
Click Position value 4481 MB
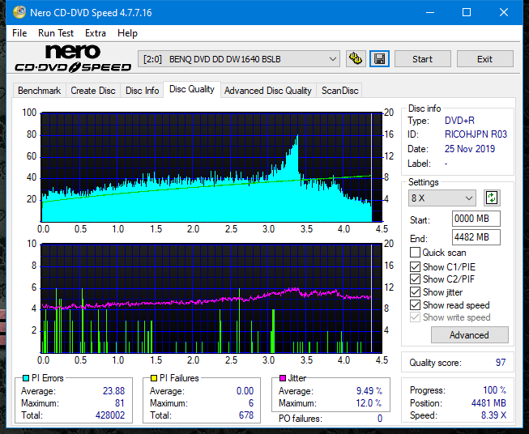point(488,403)
